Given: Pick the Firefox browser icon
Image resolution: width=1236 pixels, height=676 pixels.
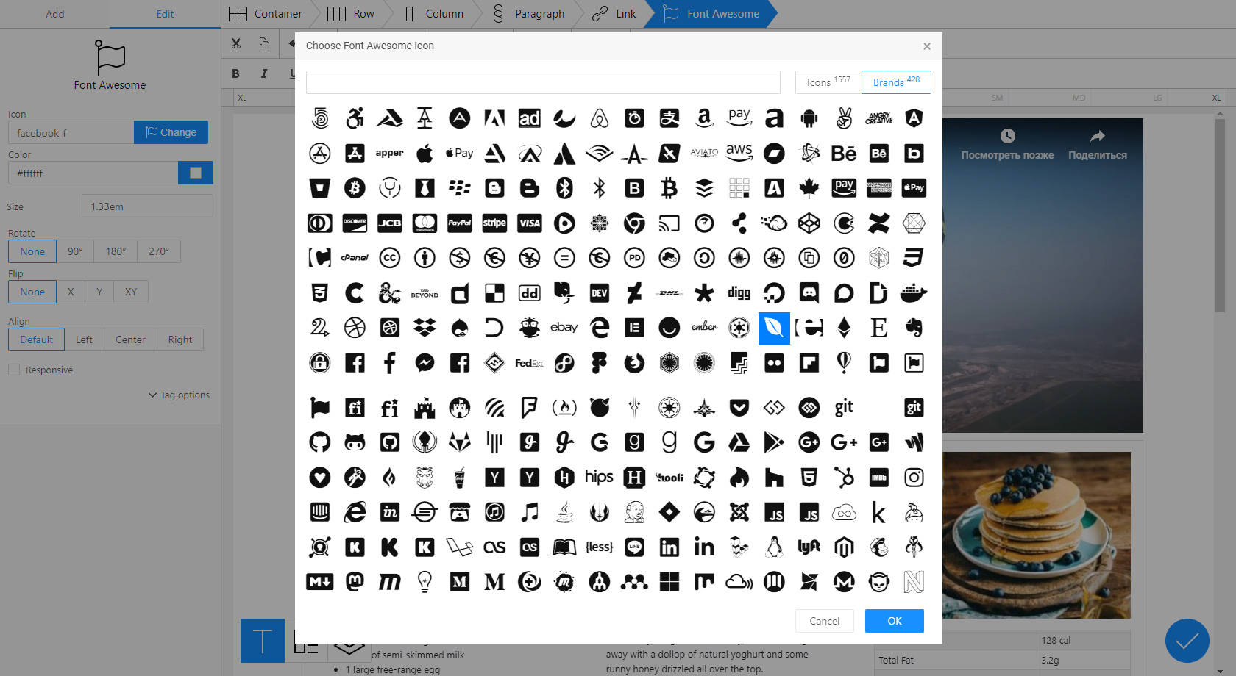Looking at the screenshot, I should pyautogui.click(x=634, y=363).
